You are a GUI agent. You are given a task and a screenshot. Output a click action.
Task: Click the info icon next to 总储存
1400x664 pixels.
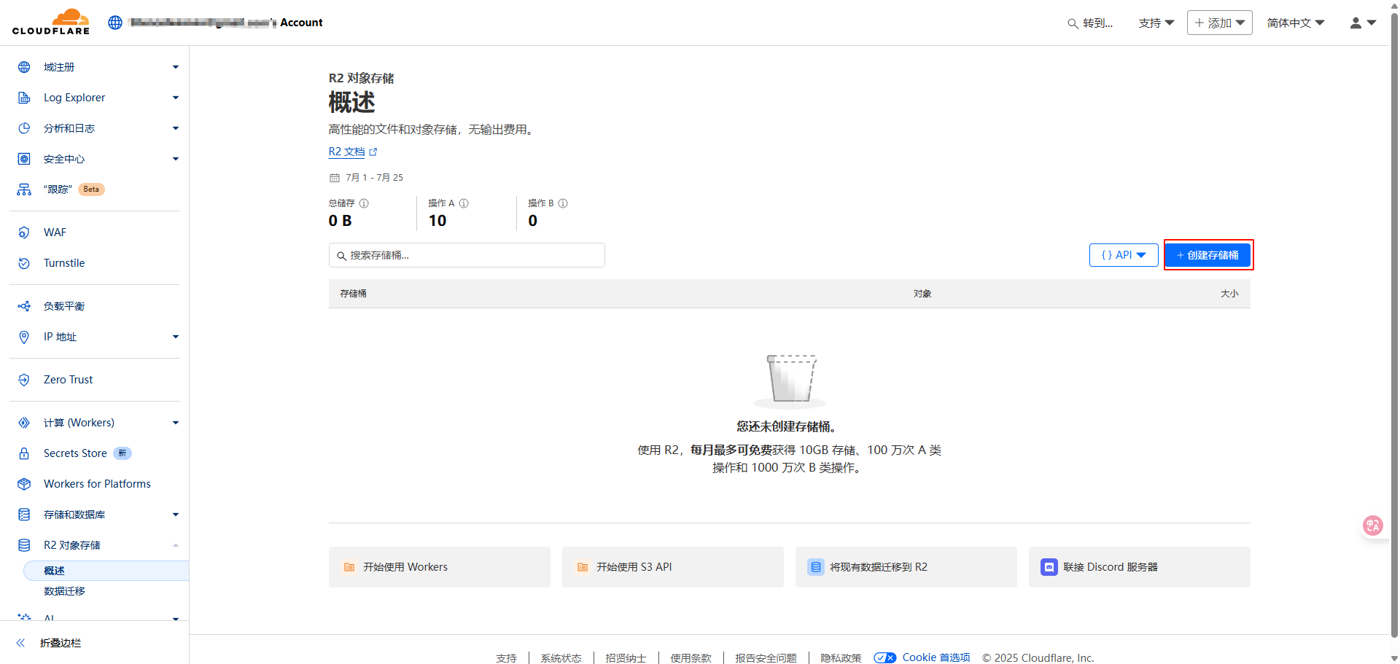(364, 203)
